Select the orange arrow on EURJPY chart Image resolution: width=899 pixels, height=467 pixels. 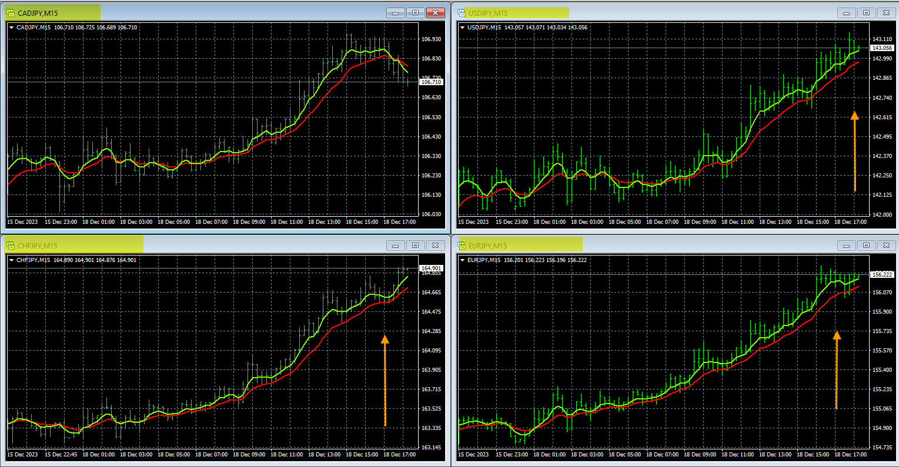(836, 369)
